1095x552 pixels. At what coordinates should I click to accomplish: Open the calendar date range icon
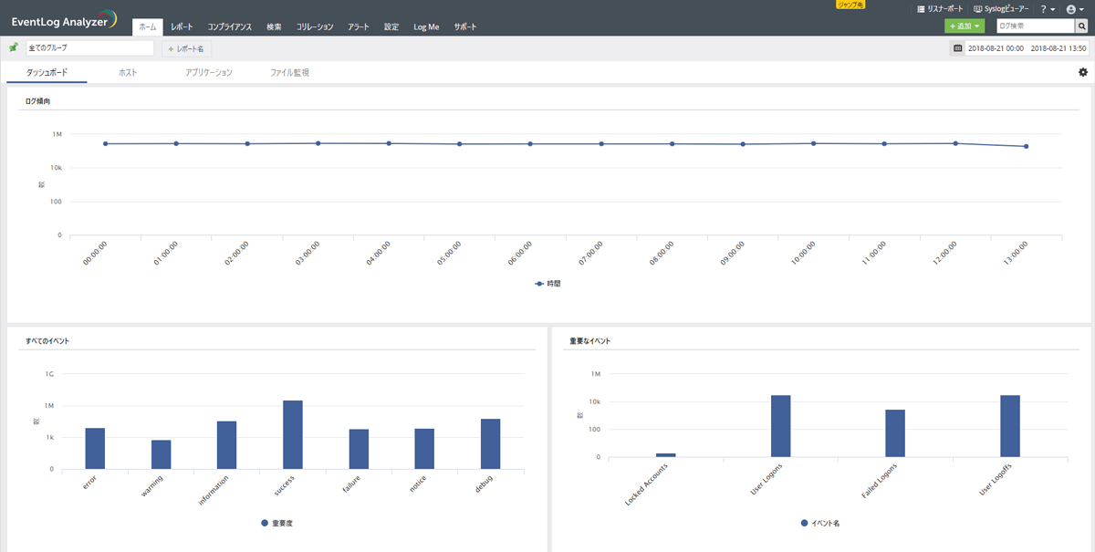tap(957, 48)
